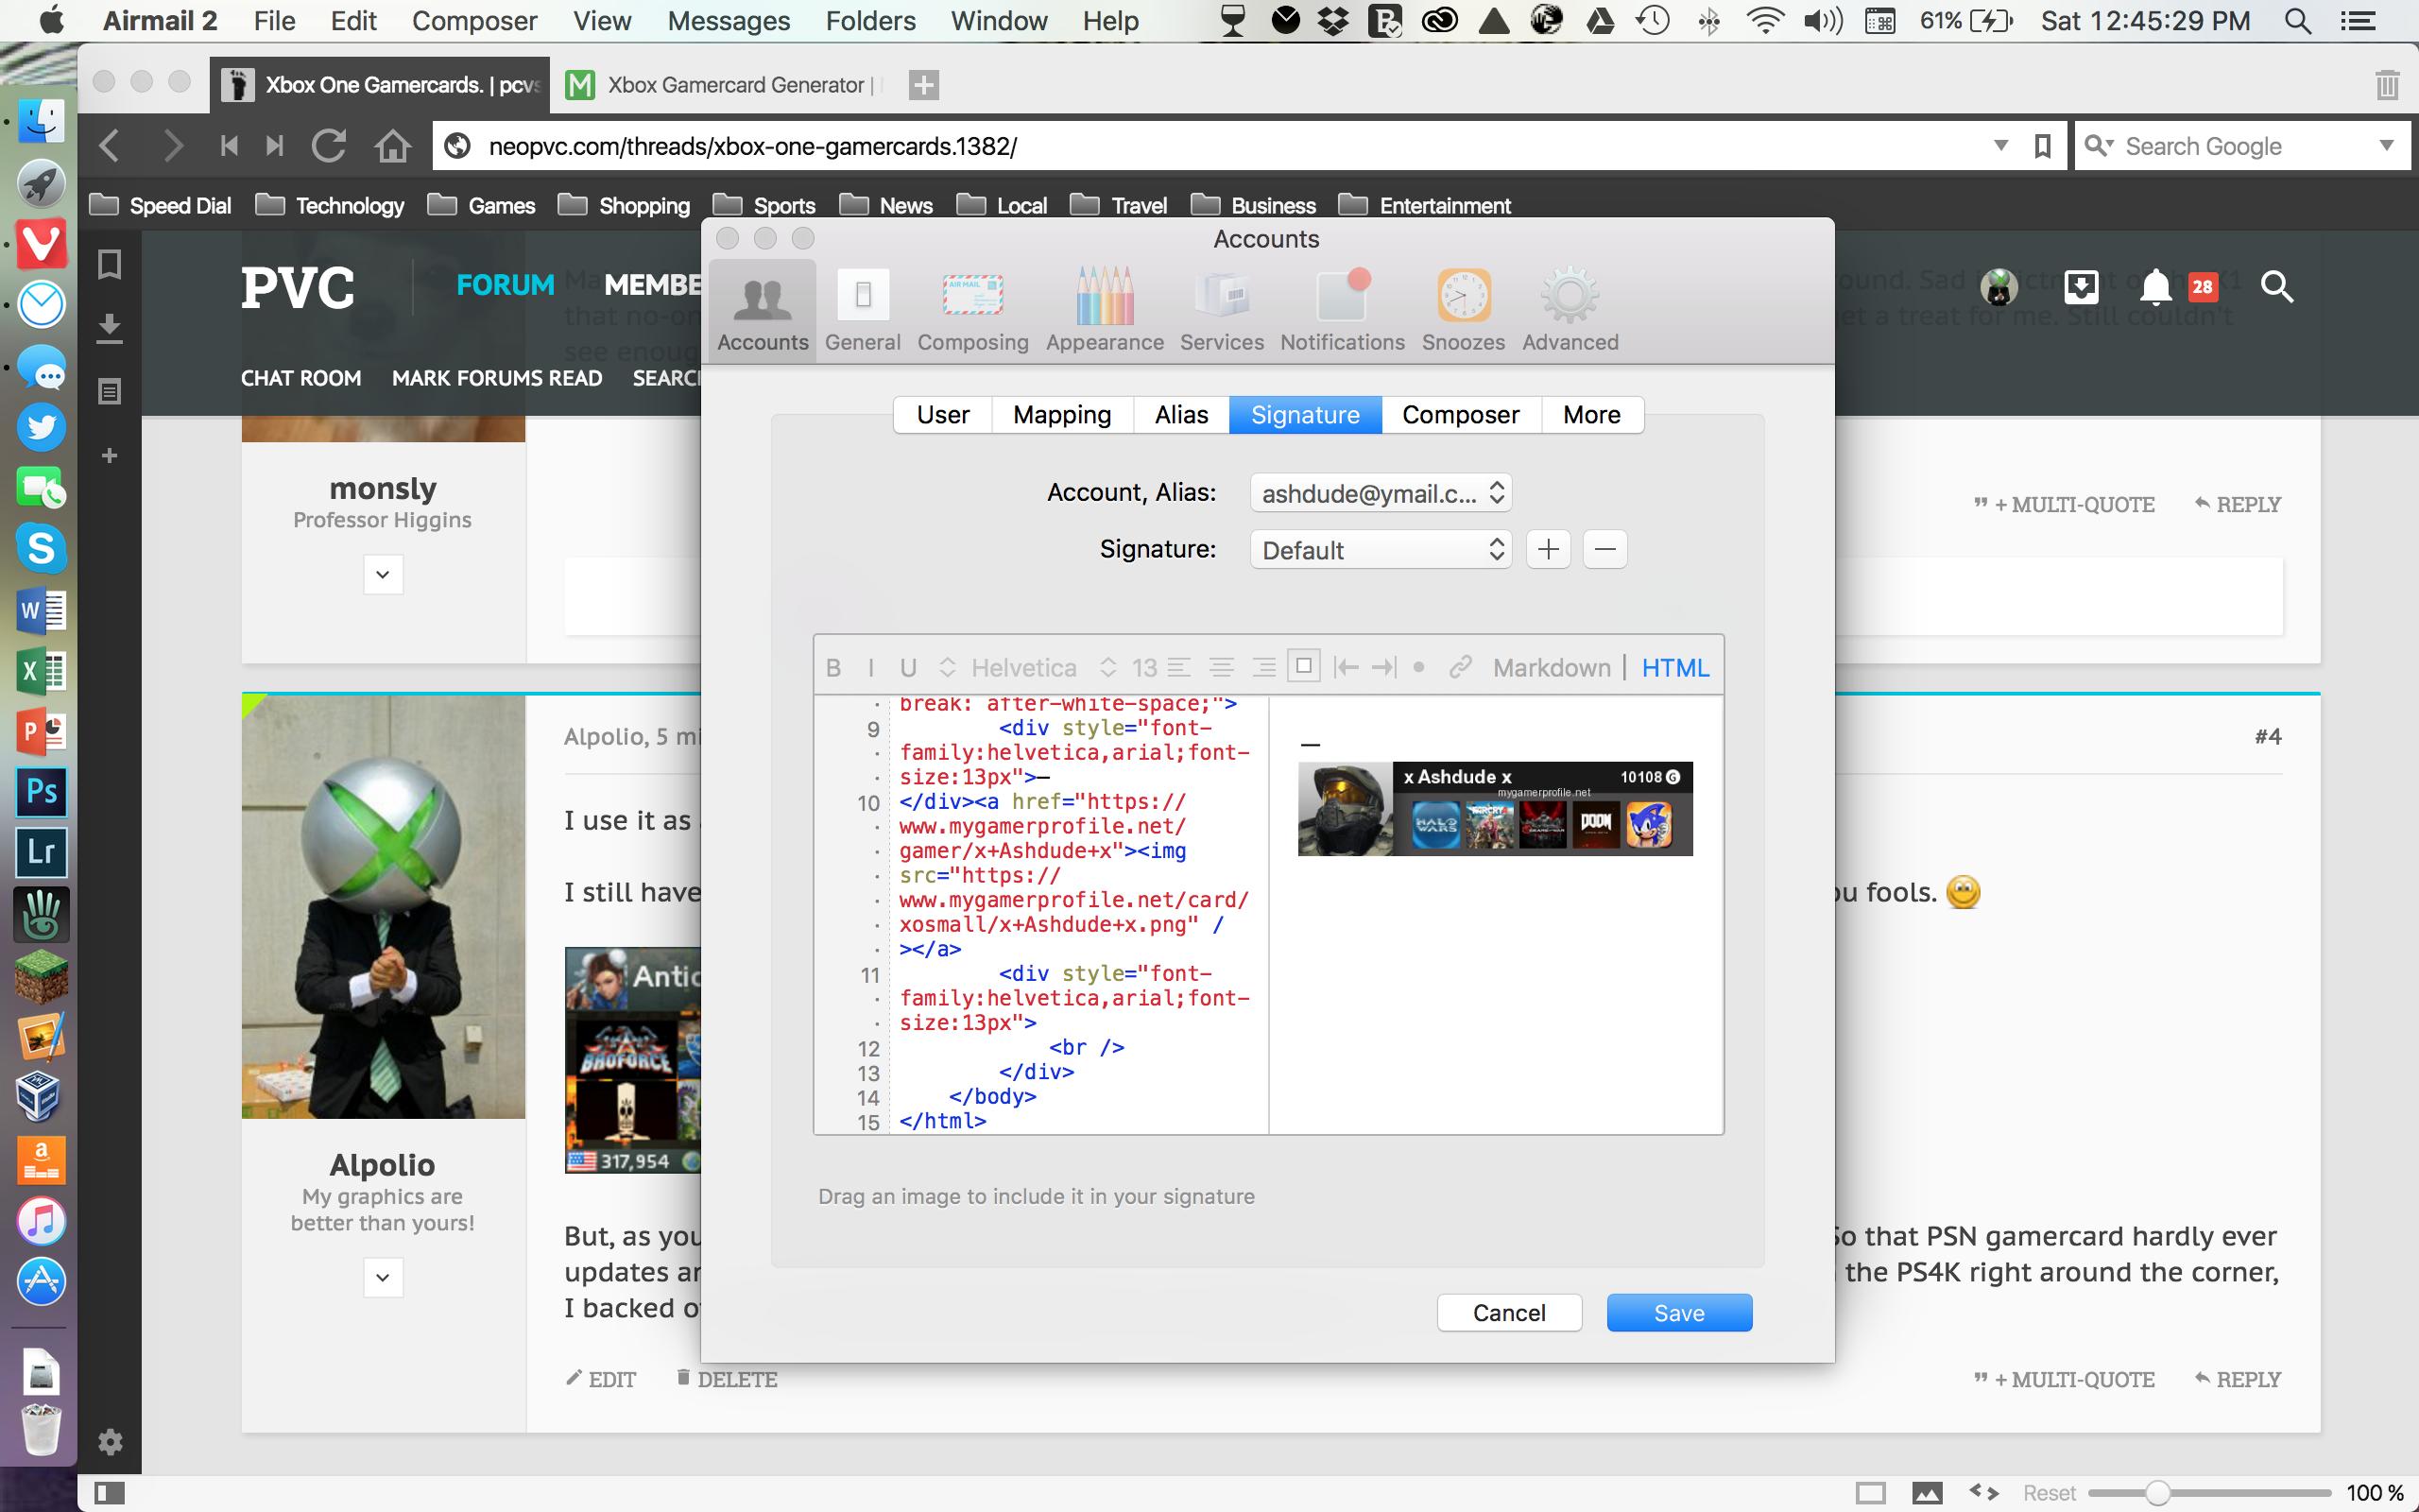Click CHAT ROOM forum link
Image resolution: width=2419 pixels, height=1512 pixels.
click(300, 378)
